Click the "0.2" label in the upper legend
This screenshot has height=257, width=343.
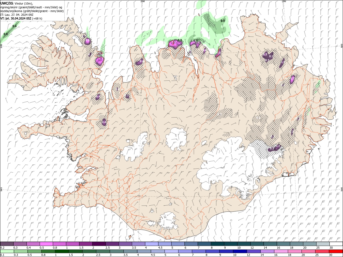point(2,248)
